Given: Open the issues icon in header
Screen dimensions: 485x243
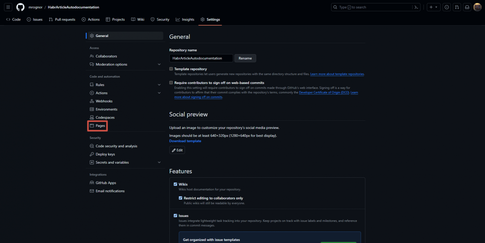Looking at the screenshot, I should pos(447,7).
